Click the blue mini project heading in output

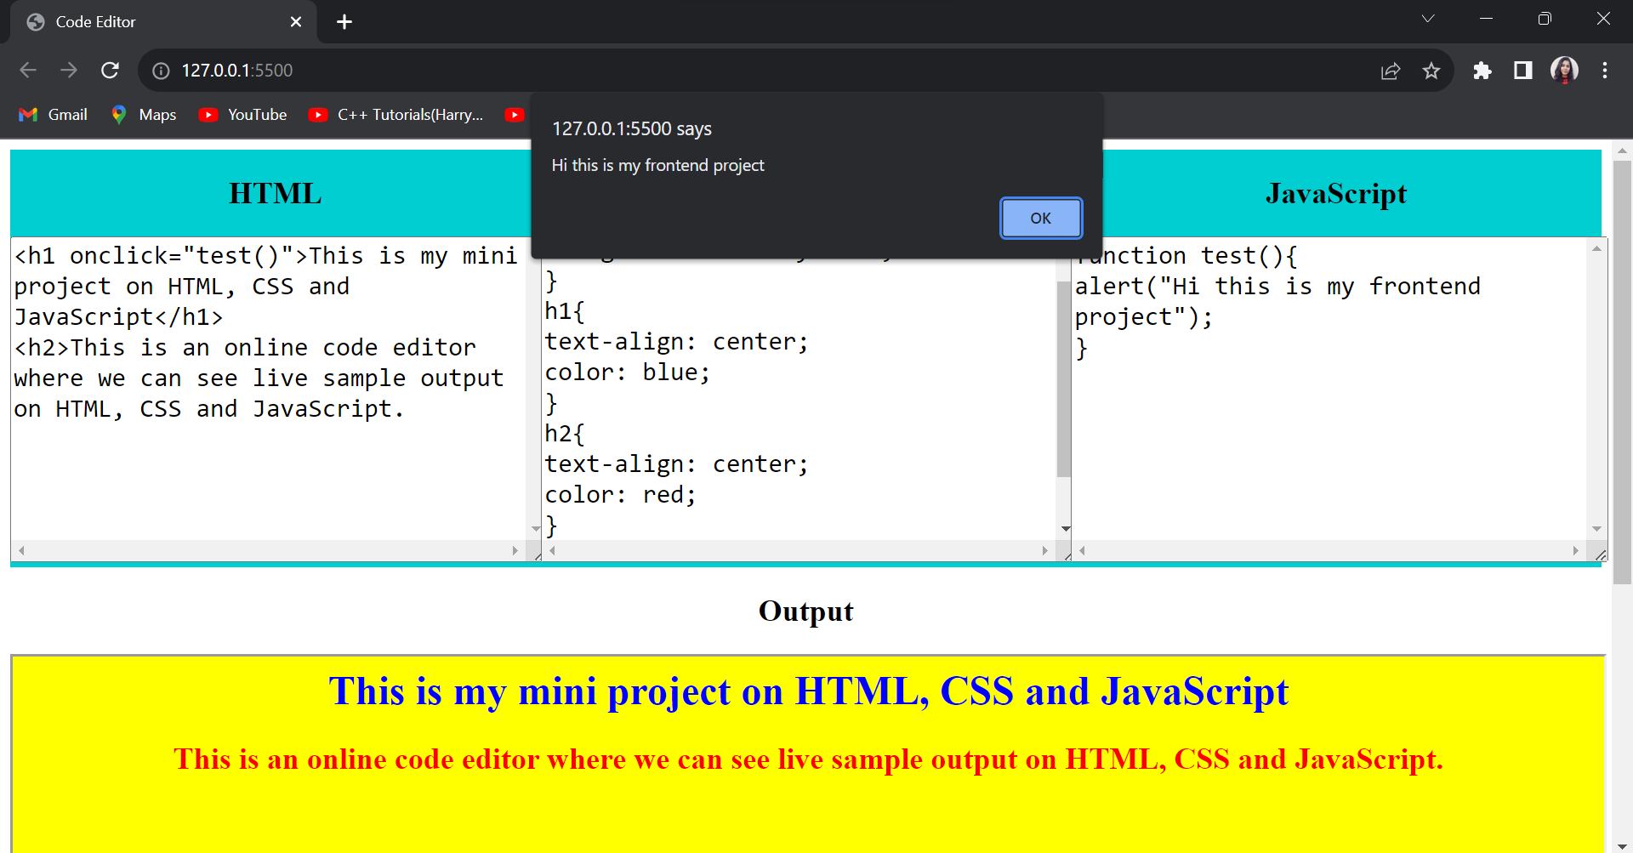click(808, 691)
